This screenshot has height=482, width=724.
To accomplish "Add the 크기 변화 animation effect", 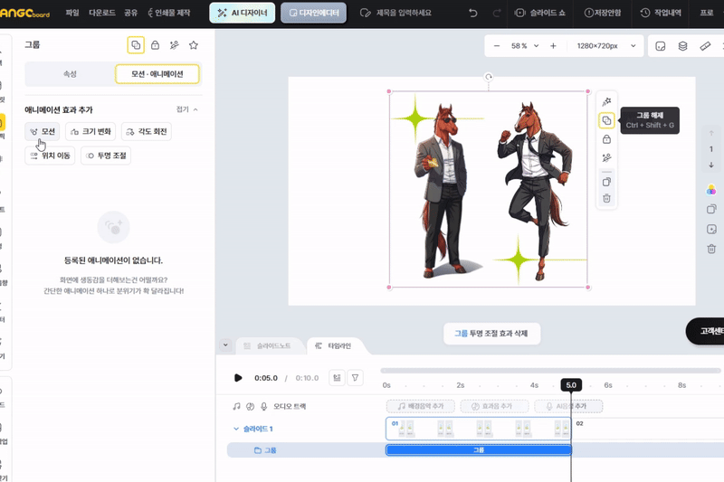I will [x=90, y=132].
